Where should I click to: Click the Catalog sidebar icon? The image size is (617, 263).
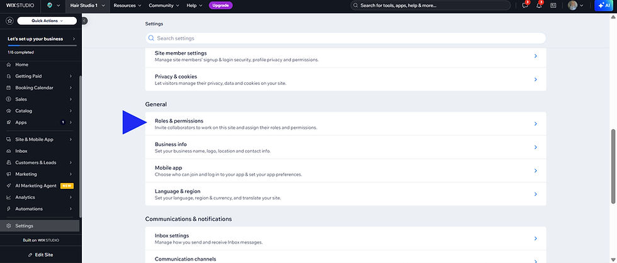tap(9, 111)
